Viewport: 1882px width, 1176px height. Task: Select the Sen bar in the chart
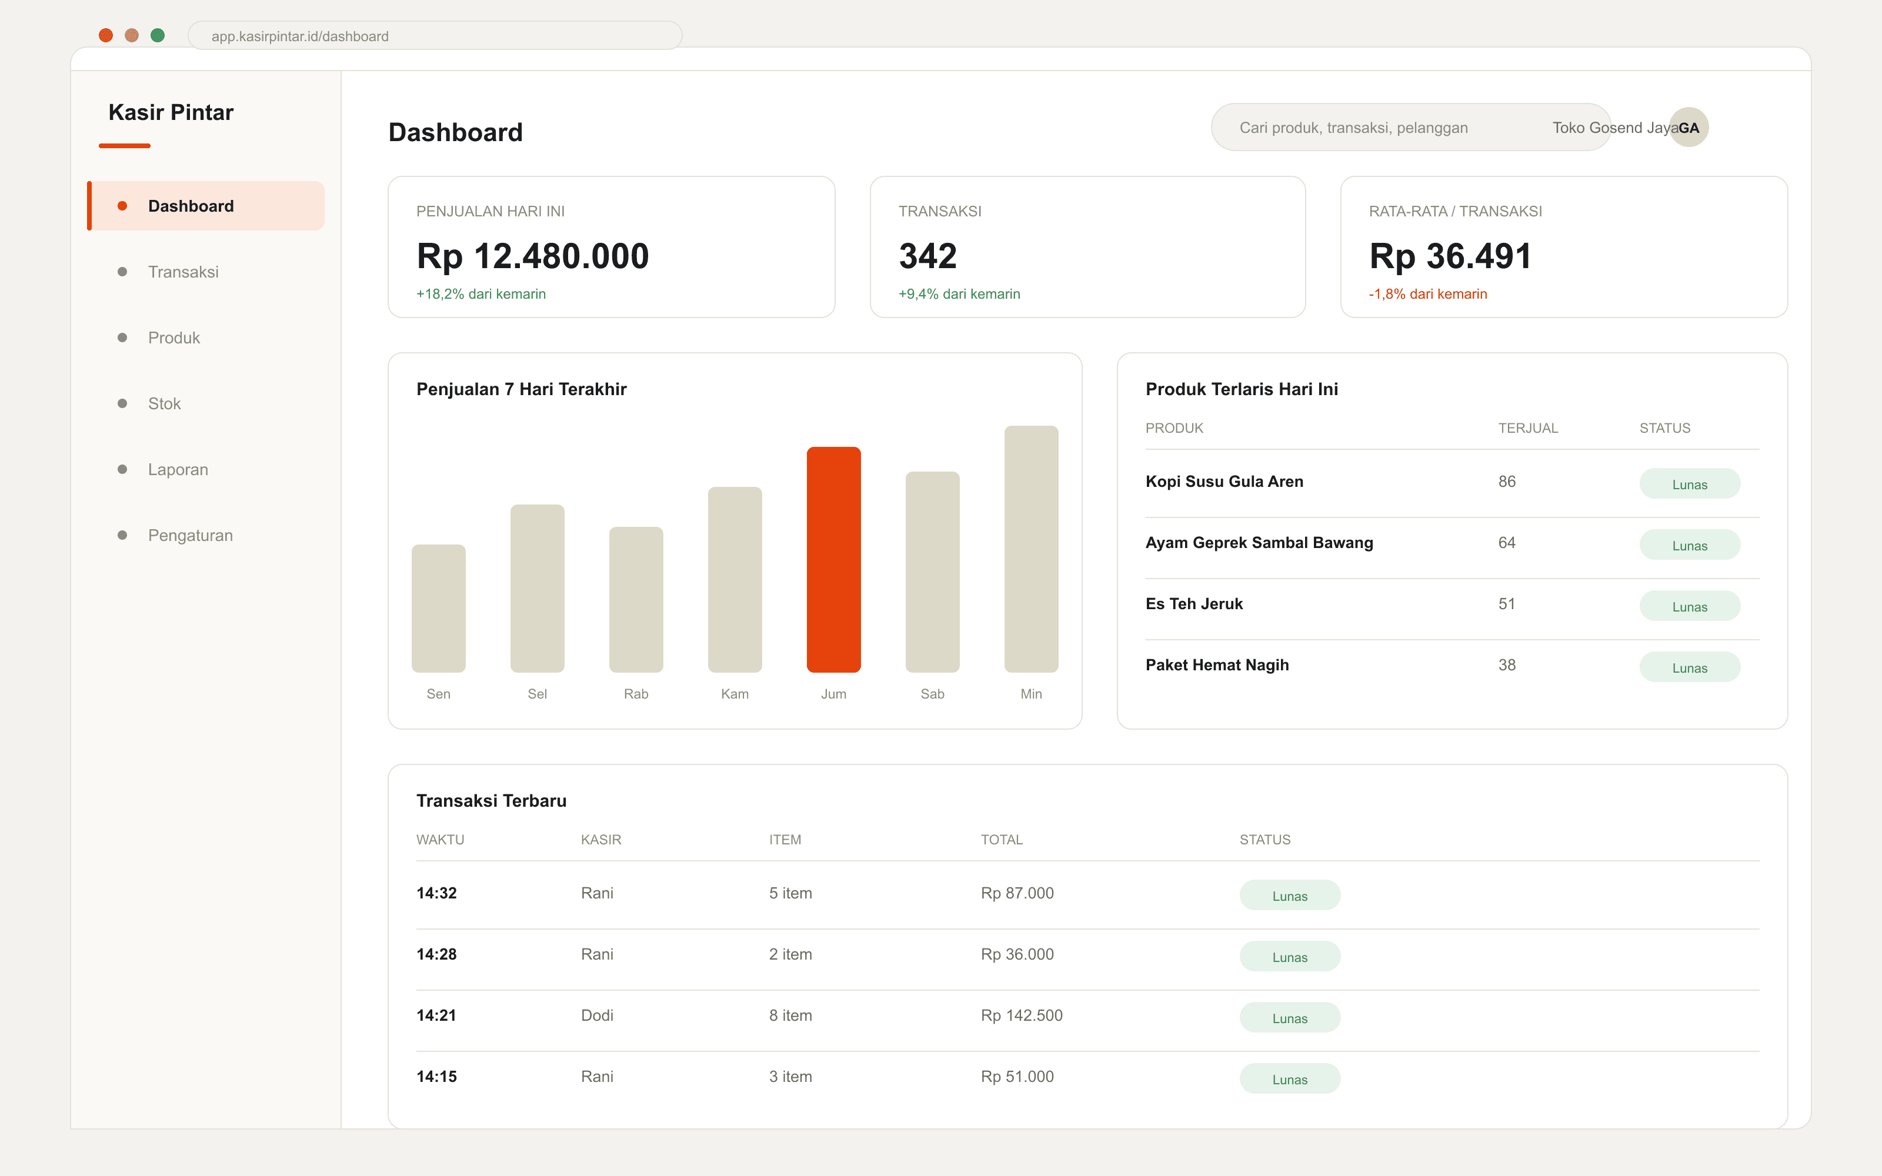(x=439, y=608)
